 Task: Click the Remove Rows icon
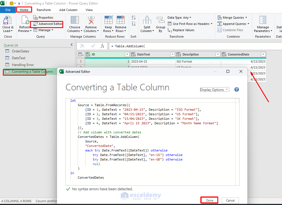point(121,20)
